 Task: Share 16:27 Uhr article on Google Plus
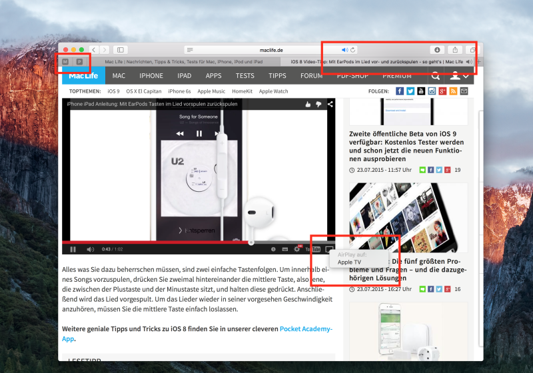448,289
